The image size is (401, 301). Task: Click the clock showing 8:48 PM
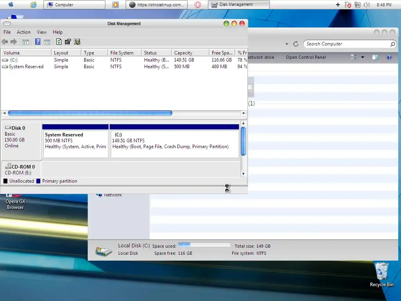pyautogui.click(x=384, y=5)
